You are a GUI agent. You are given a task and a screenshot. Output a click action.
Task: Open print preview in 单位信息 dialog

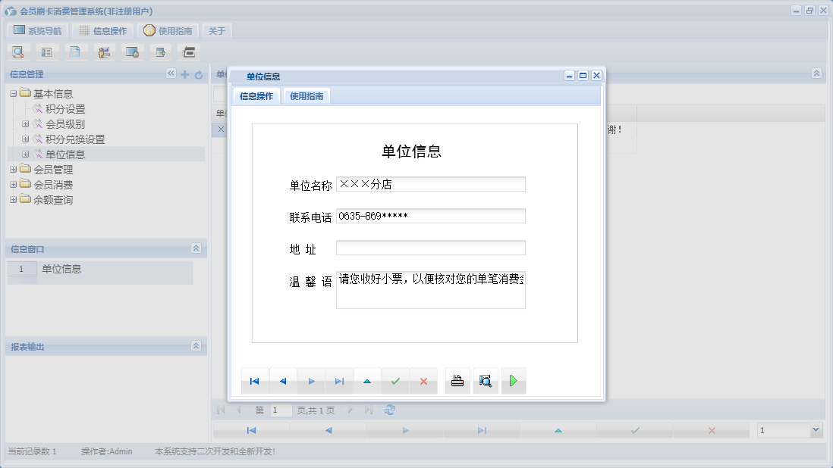tap(486, 381)
